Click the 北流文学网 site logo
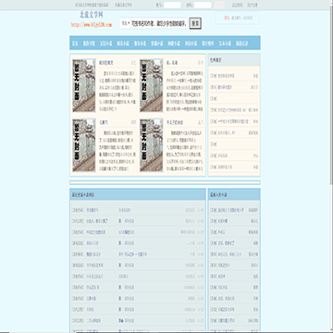The image size is (333, 333). coord(92,15)
